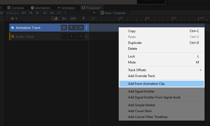Switch to the Animator tab
This screenshot has height=126, width=210.
click(66, 8)
